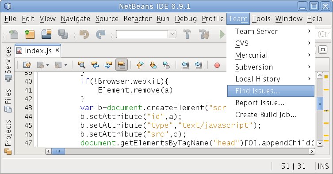
Task: Maximize the editor window button
Action: pyautogui.click(x=323, y=50)
